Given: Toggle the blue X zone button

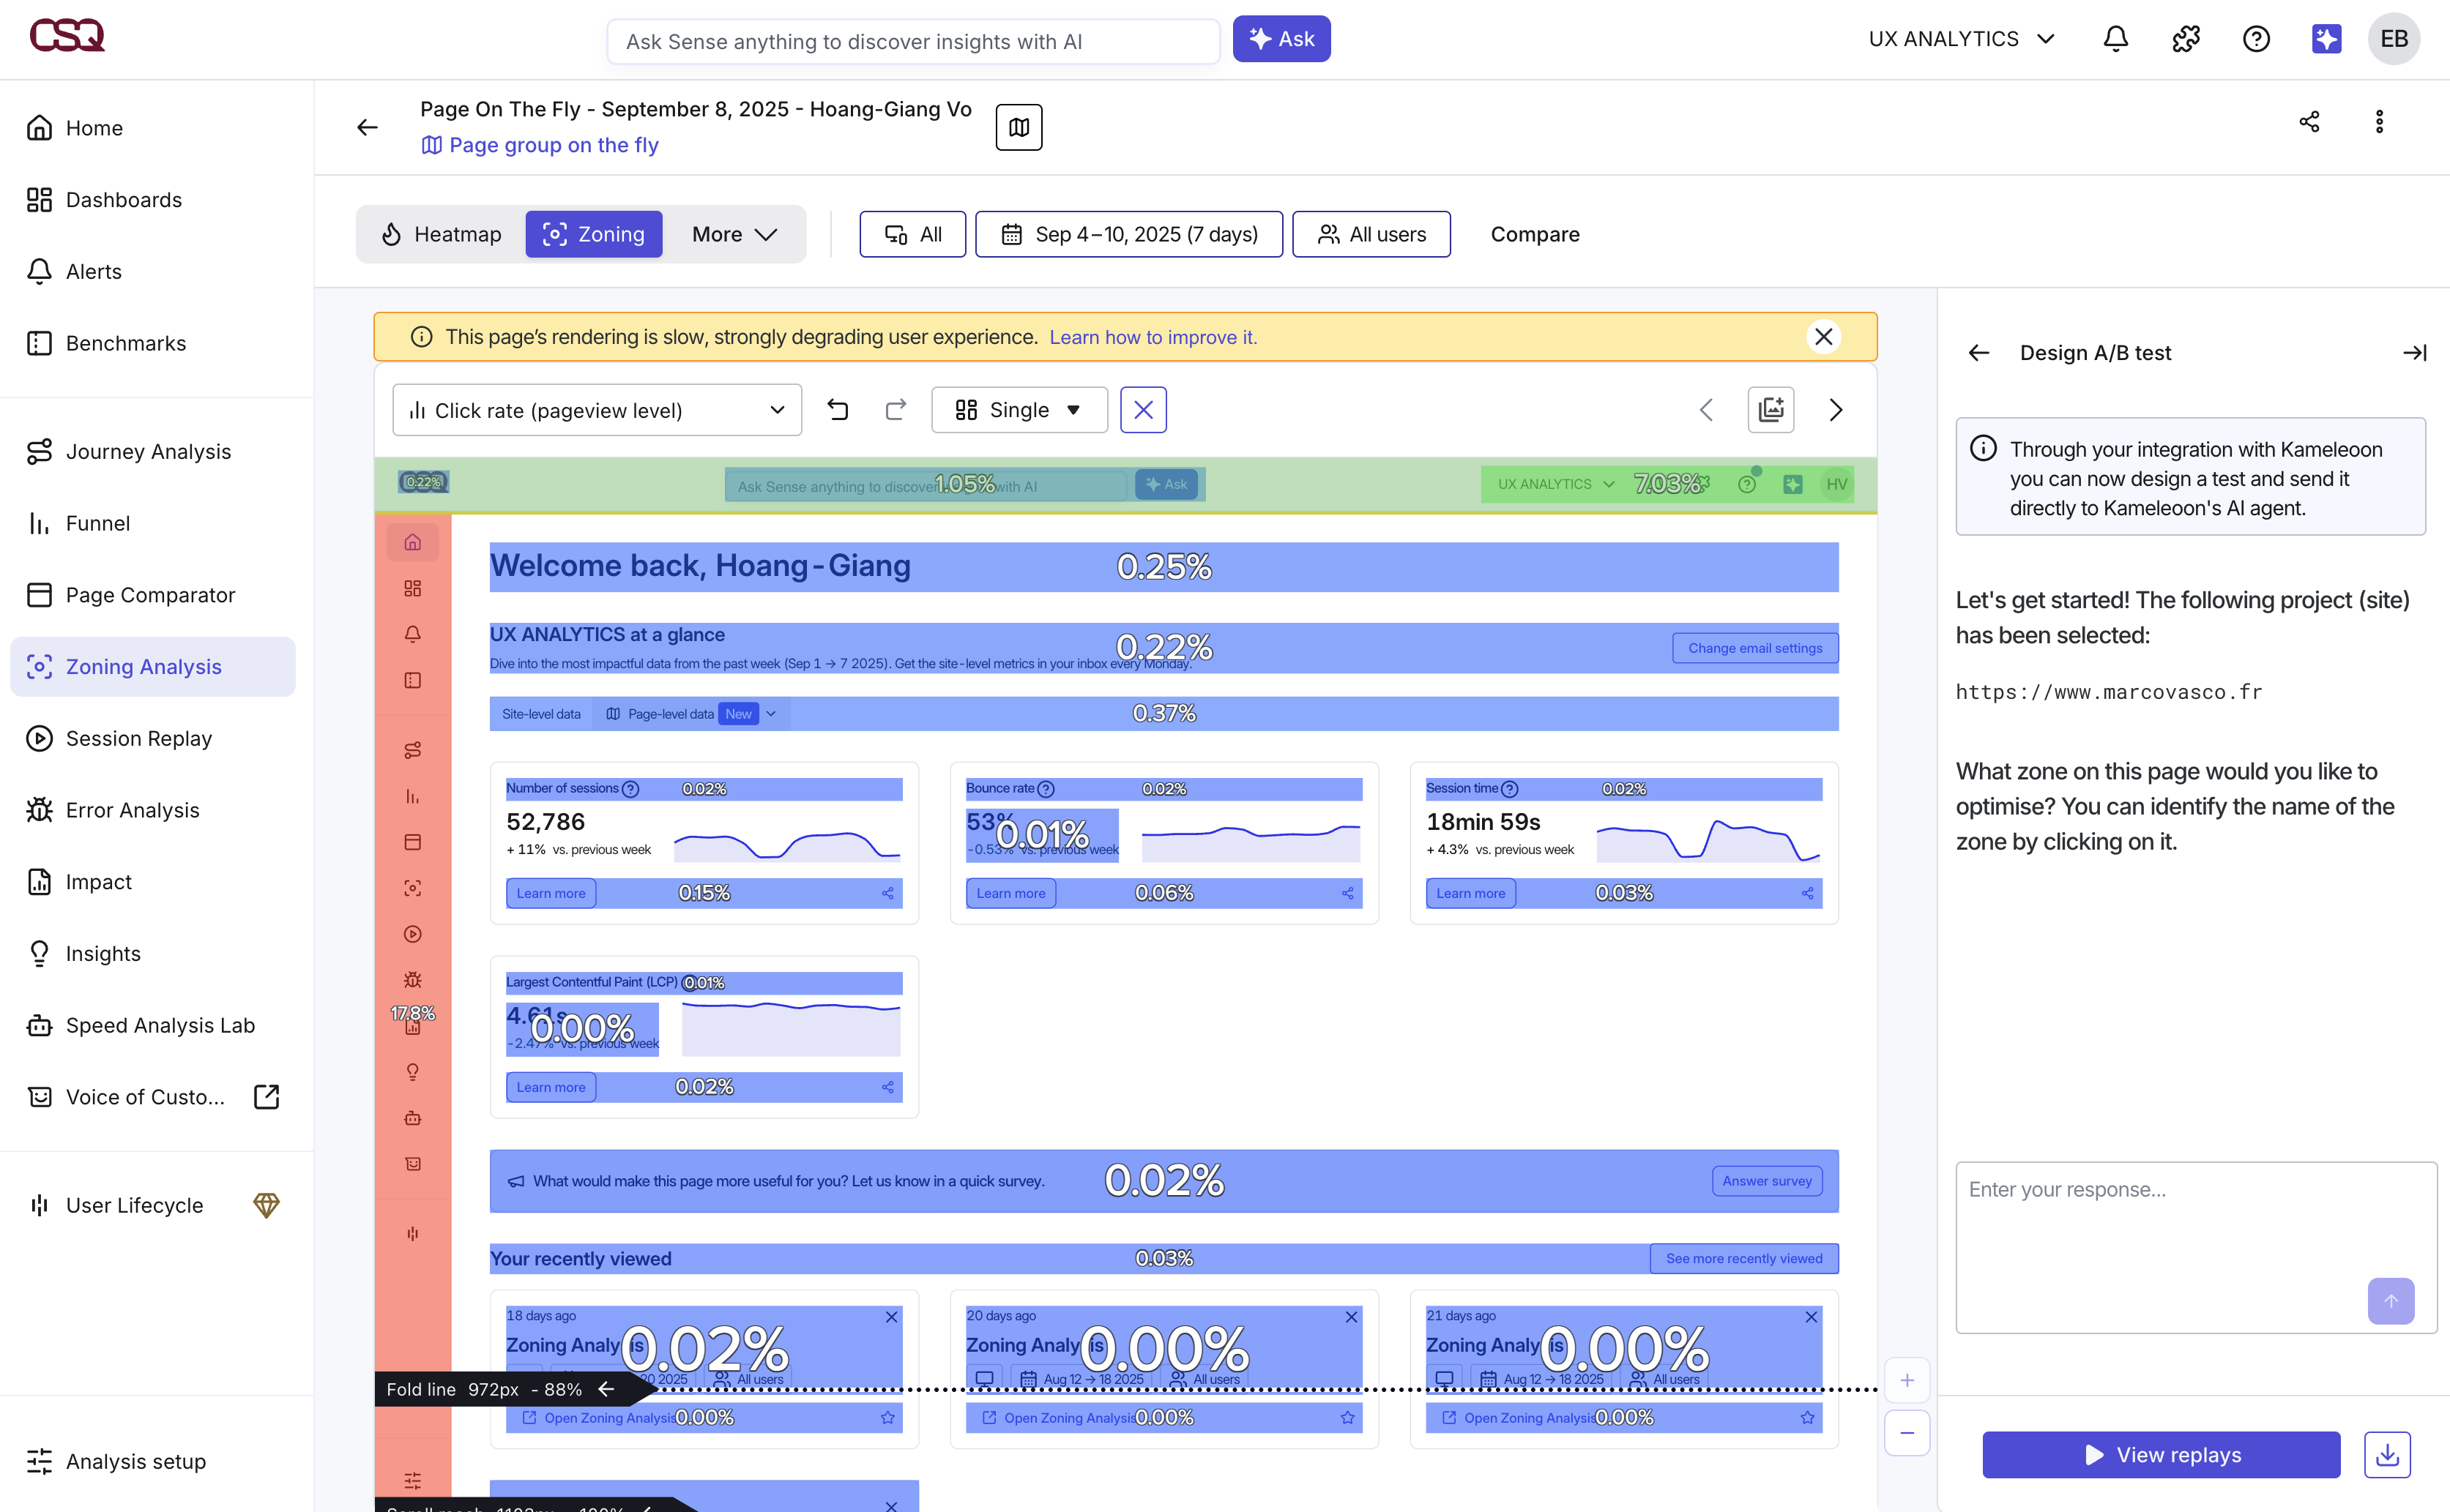Looking at the screenshot, I should [x=1142, y=410].
